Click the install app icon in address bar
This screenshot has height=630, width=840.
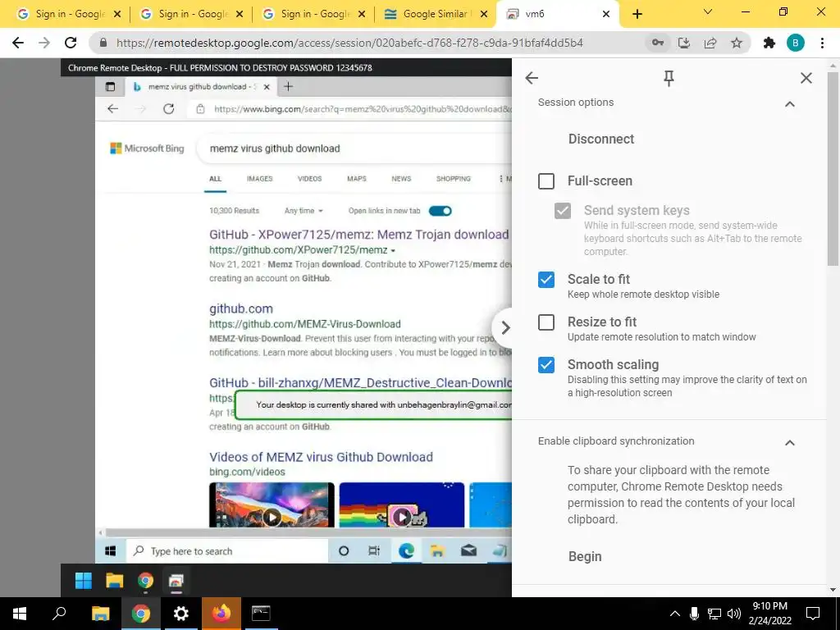(684, 43)
